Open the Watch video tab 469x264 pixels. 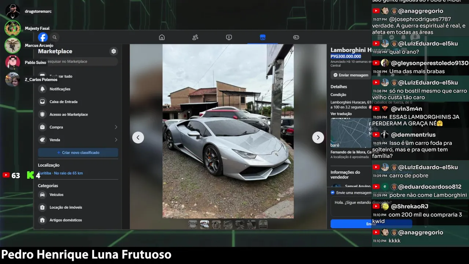pyautogui.click(x=229, y=37)
